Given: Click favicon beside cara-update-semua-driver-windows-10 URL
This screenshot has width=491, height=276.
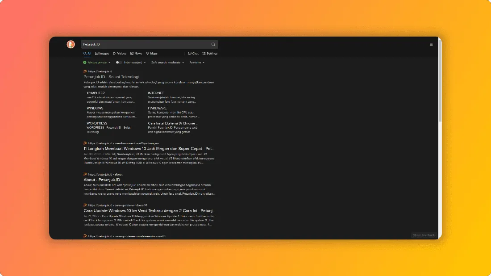Looking at the screenshot, I should [x=85, y=236].
